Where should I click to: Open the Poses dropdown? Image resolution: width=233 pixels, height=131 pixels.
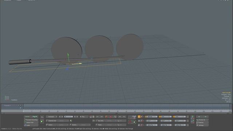tap(106, 125)
